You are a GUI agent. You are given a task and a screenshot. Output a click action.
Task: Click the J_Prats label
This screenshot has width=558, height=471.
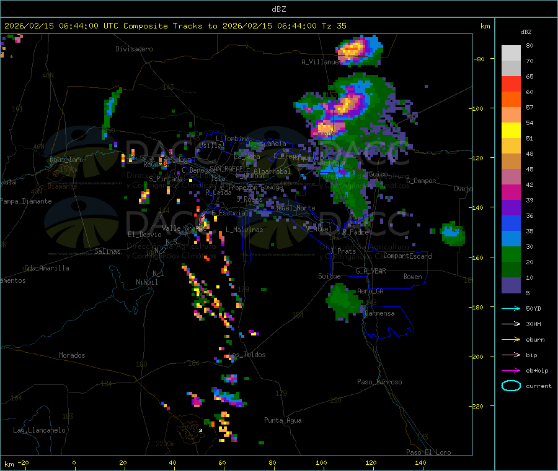point(343,251)
